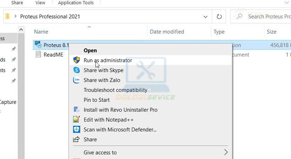Open the View ribbon tab
Viewport: 291px width, 159px height.
(x=40, y=3)
